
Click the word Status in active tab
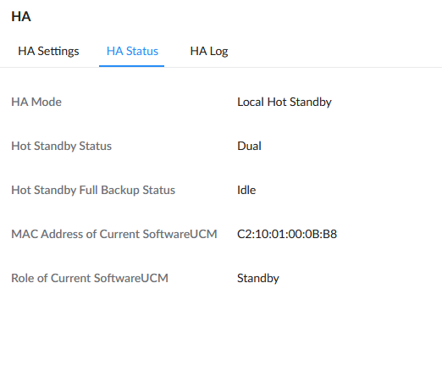(x=142, y=52)
